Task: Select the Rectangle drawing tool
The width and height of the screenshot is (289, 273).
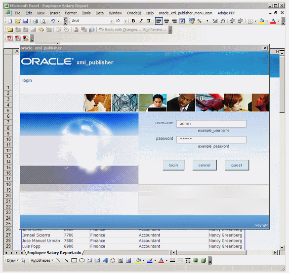Action: click(74, 260)
